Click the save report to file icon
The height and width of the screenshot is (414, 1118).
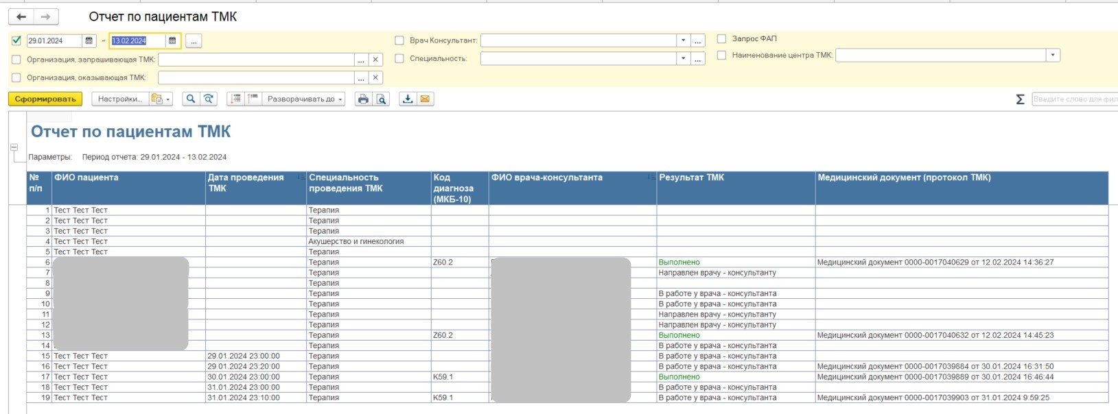click(408, 99)
